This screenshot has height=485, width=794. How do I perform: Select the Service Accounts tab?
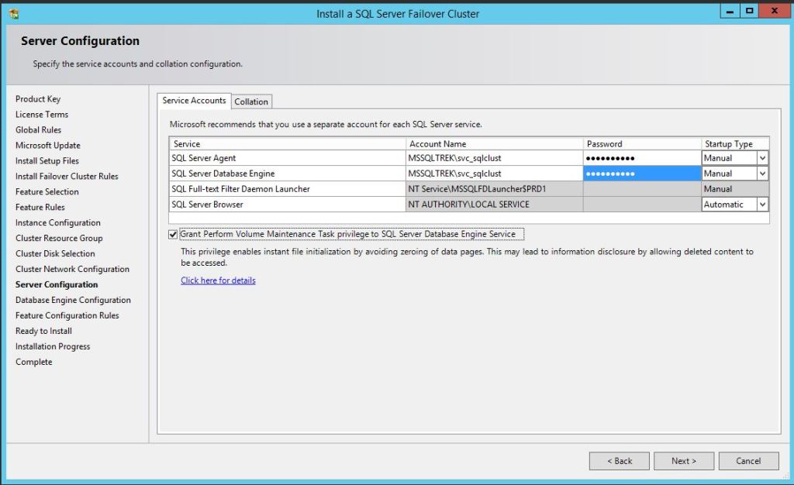pyautogui.click(x=194, y=101)
